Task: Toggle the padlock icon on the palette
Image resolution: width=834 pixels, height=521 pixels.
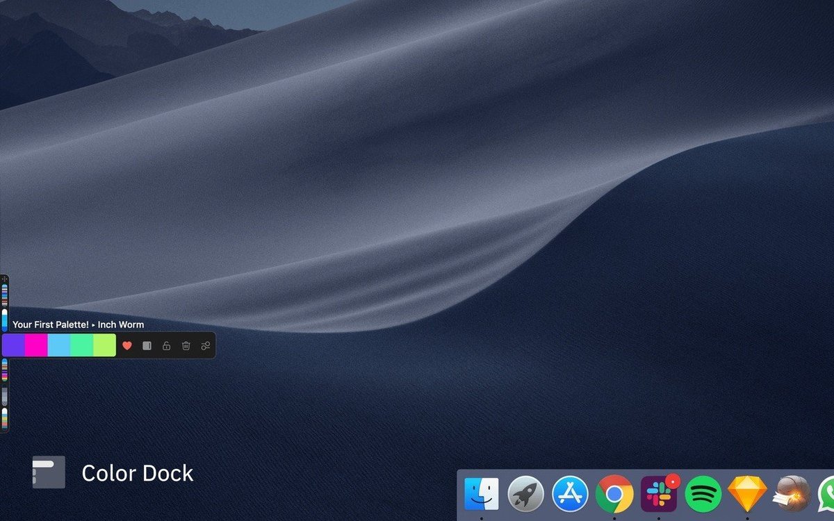Action: (x=166, y=346)
